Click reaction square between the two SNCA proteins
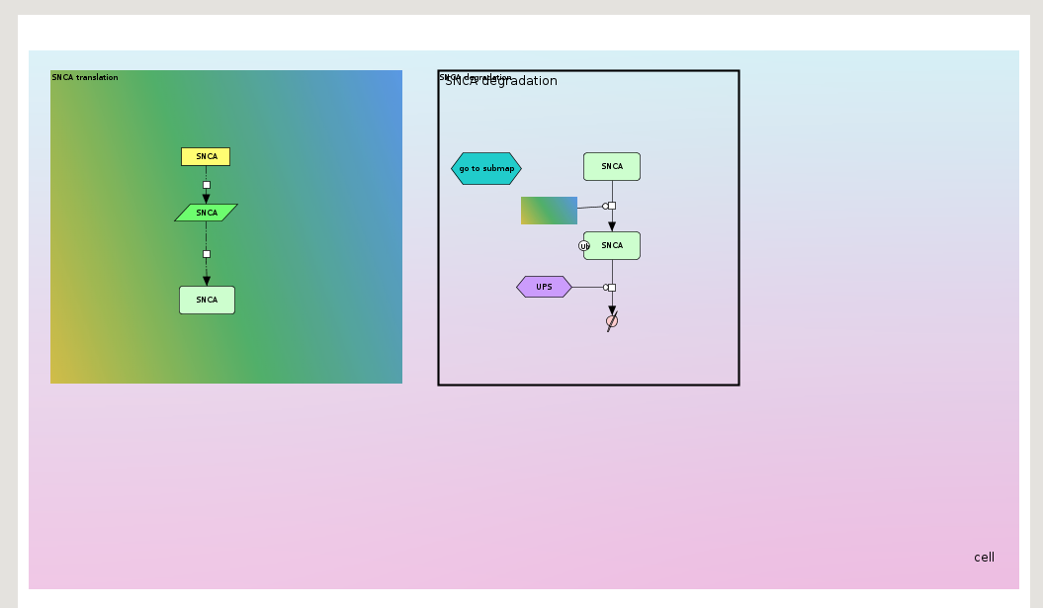The image size is (1043, 608). click(x=612, y=206)
